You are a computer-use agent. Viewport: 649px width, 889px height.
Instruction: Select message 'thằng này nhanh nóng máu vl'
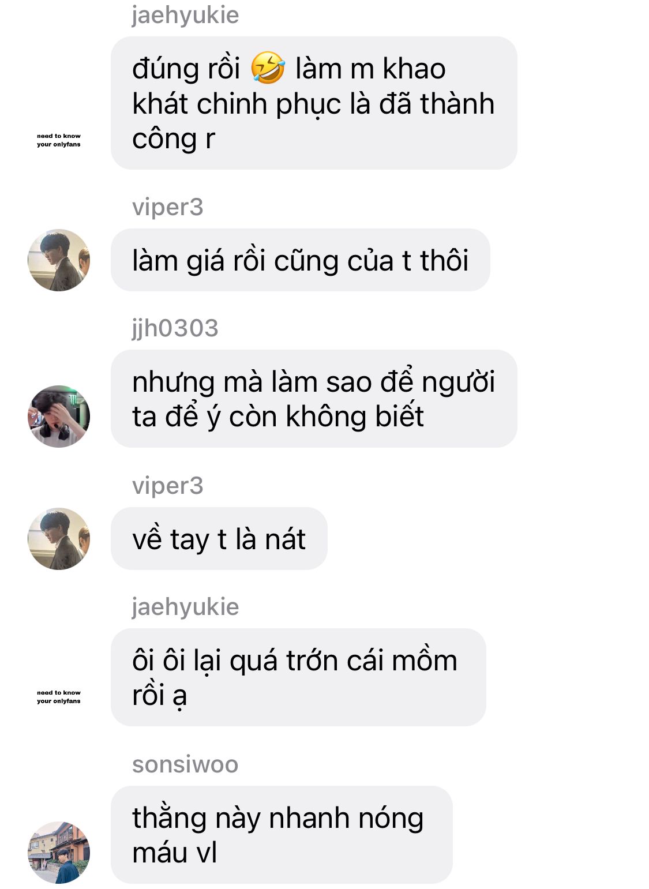point(282,835)
